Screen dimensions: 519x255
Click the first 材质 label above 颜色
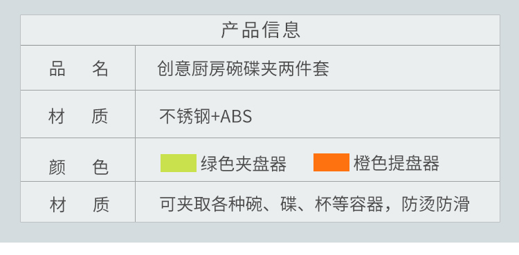[x=78, y=116]
